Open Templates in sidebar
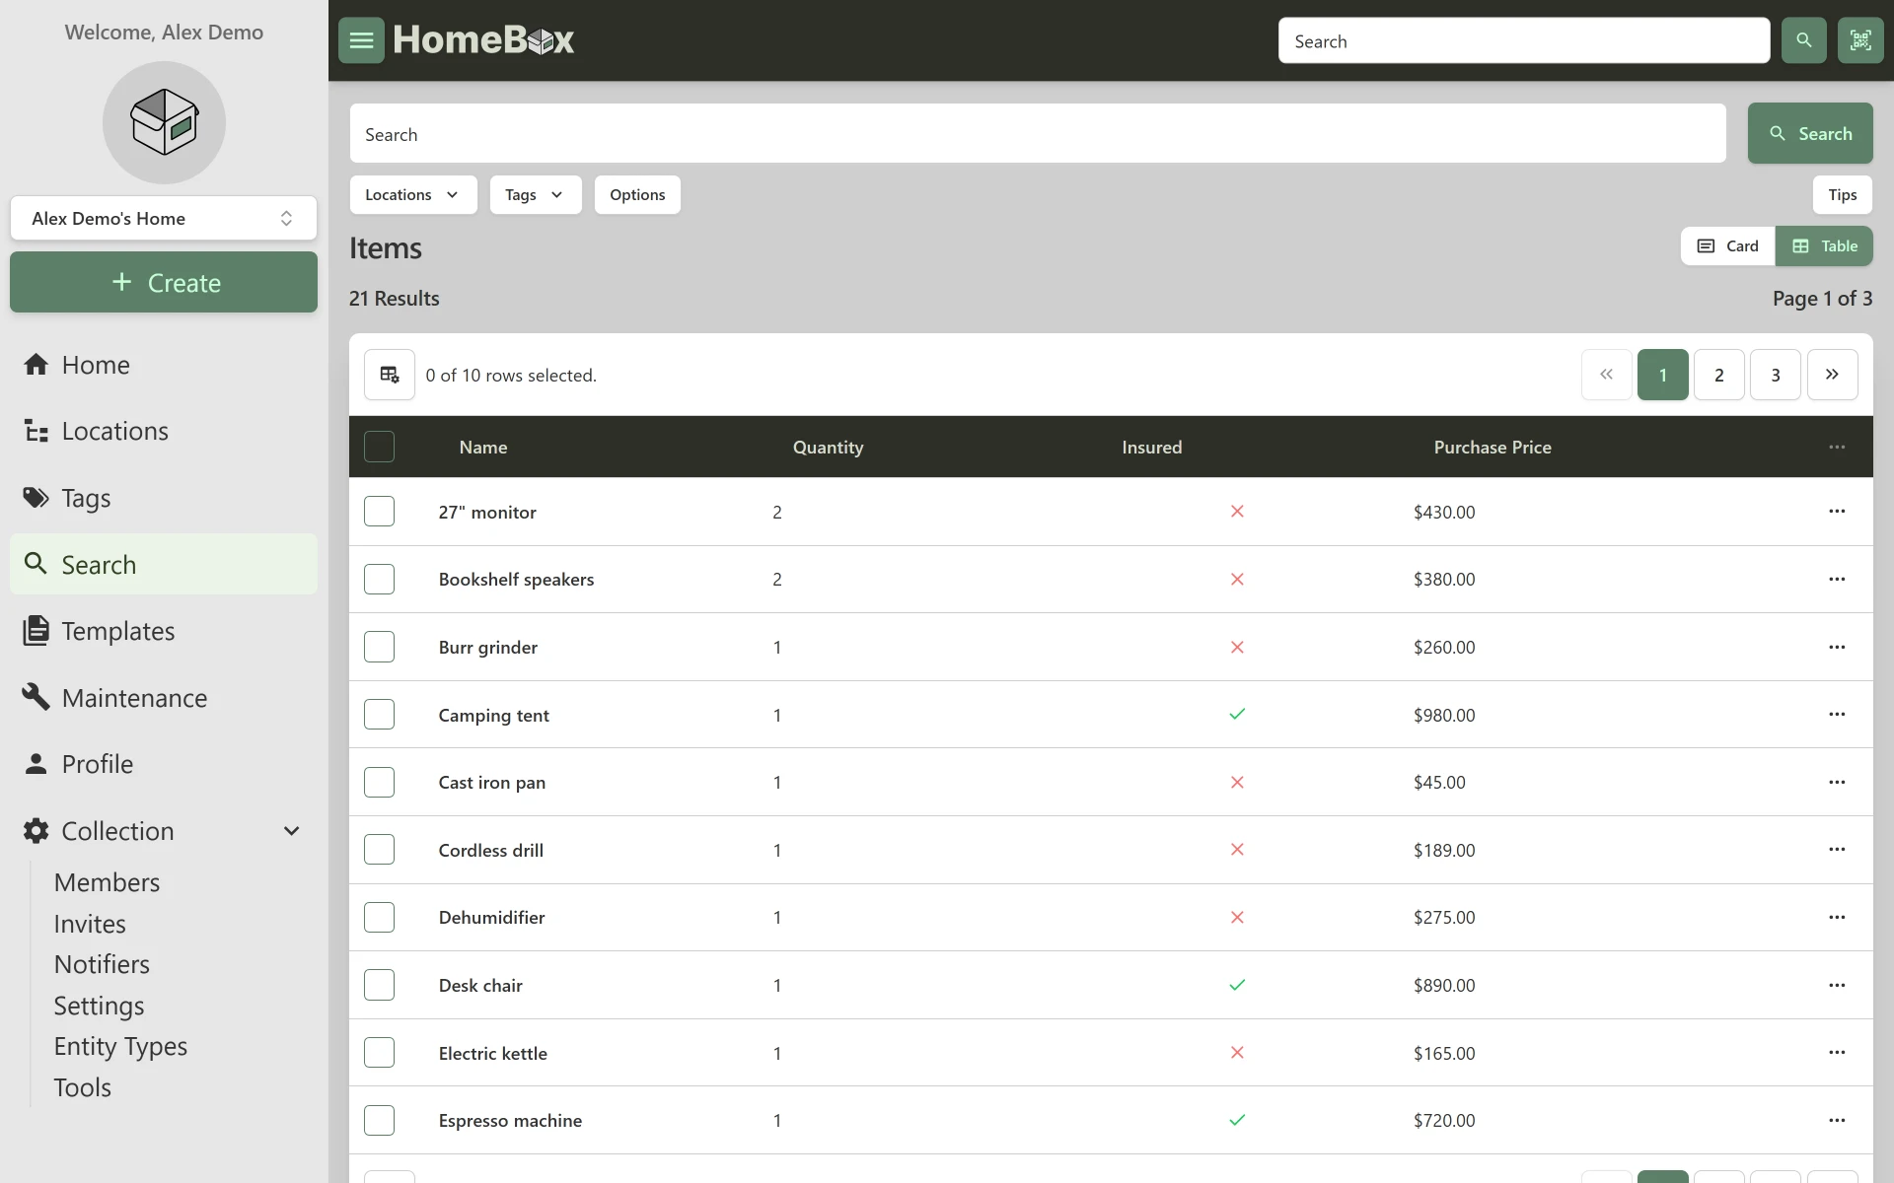Image resolution: width=1894 pixels, height=1183 pixels. coord(164,631)
